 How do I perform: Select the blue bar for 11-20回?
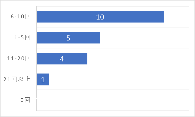pos(62,58)
